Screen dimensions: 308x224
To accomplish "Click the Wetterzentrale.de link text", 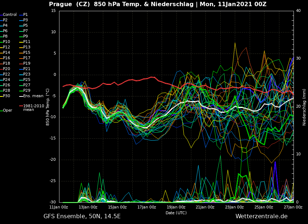I will coord(261,216).
